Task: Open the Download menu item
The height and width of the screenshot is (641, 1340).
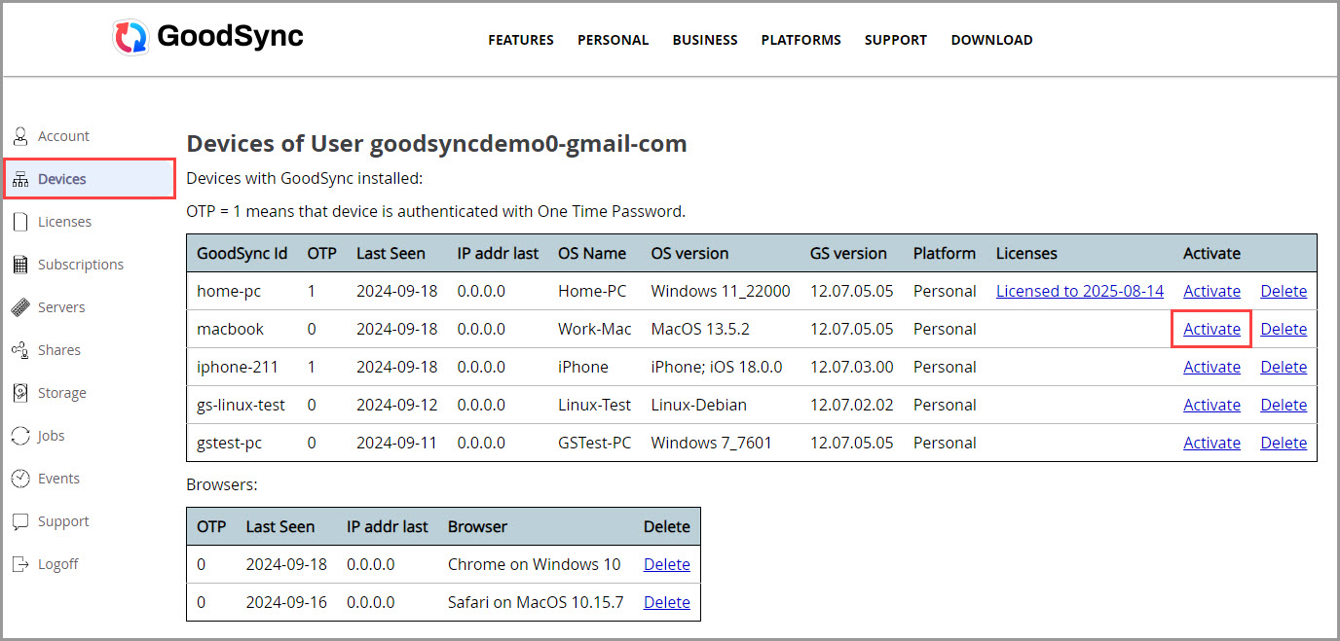Action: tap(991, 40)
